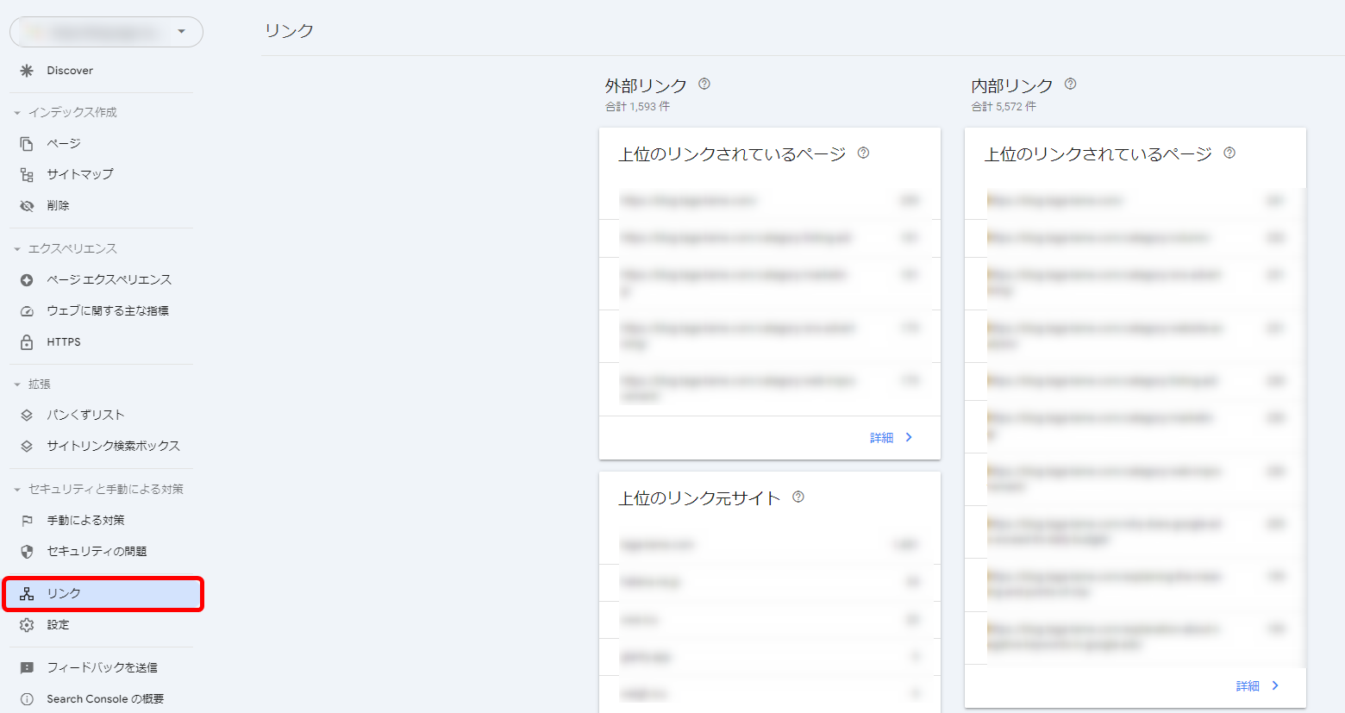Click the リンク network icon
This screenshot has height=713, width=1345.
pyautogui.click(x=27, y=594)
